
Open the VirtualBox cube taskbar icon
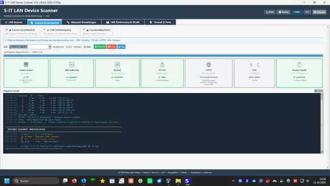click(x=169, y=181)
